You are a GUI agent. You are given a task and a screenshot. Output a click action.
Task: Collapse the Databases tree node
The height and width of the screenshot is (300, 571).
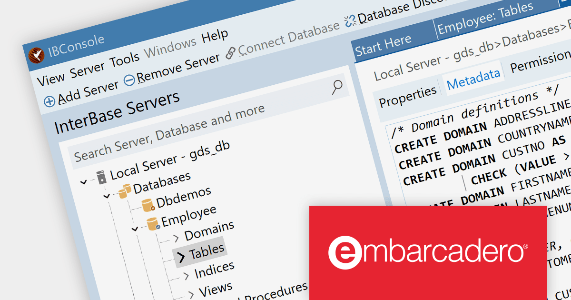pos(107,195)
